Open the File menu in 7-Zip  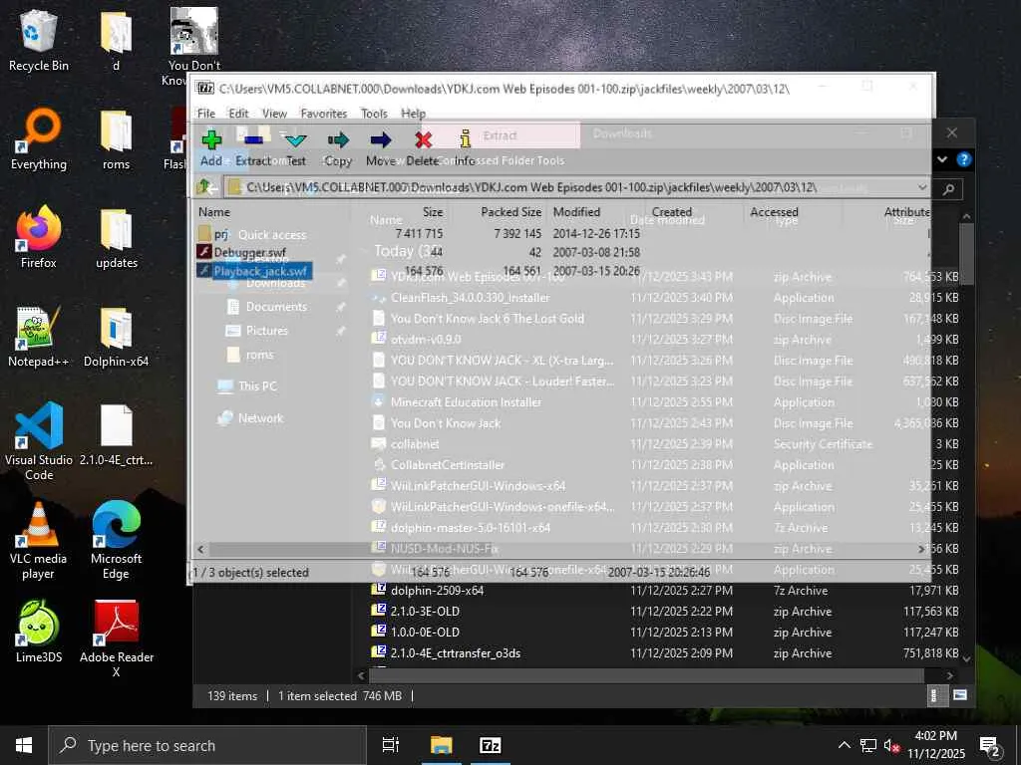[206, 114]
